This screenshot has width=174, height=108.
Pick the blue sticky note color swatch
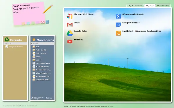tap(28, 23)
